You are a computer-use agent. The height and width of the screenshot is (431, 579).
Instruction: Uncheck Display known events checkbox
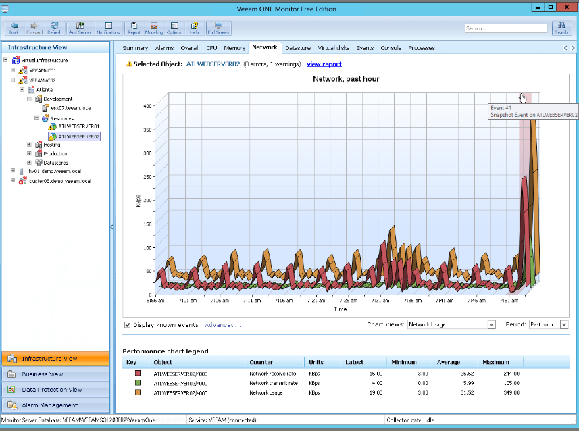tap(128, 325)
